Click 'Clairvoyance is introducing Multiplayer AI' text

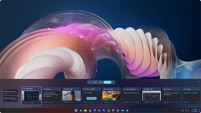click(171, 94)
